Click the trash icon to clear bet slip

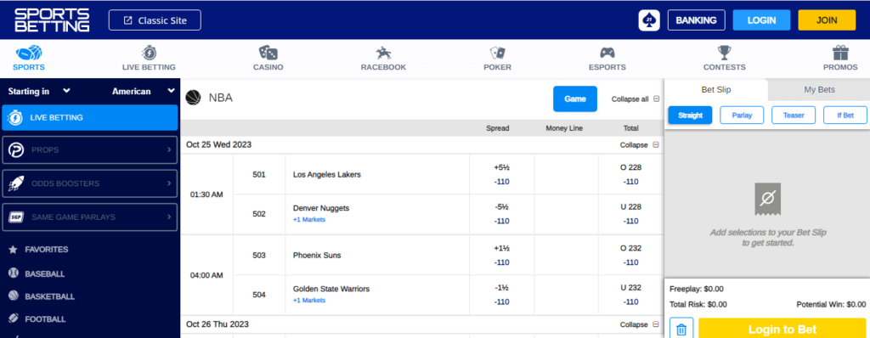click(x=681, y=330)
